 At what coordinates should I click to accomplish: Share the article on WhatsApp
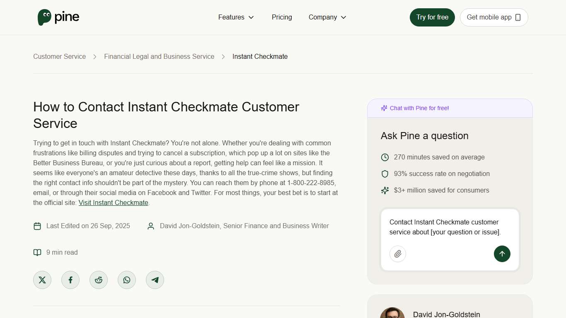[x=127, y=279]
